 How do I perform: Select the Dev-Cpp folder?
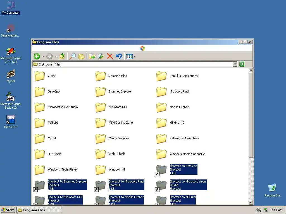(47, 91)
